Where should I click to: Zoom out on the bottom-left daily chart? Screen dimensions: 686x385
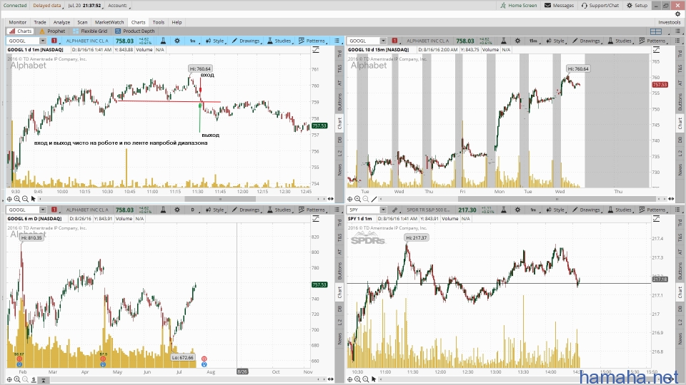coord(26,379)
